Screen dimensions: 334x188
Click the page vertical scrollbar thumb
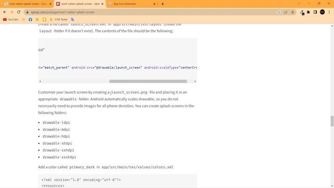coord(332,121)
